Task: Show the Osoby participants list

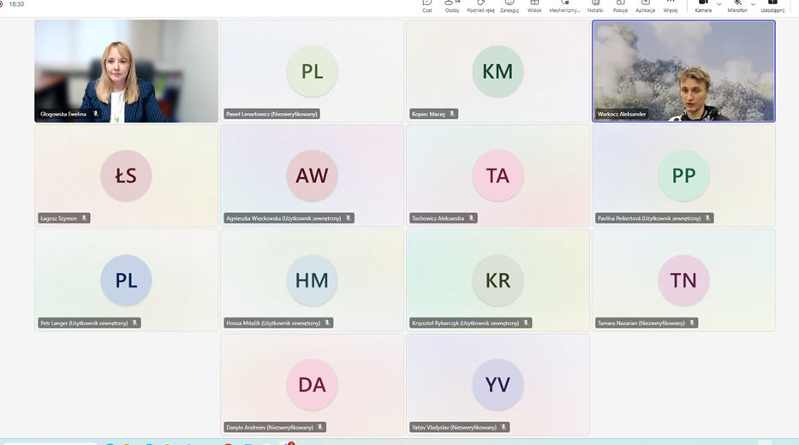Action: (x=452, y=5)
